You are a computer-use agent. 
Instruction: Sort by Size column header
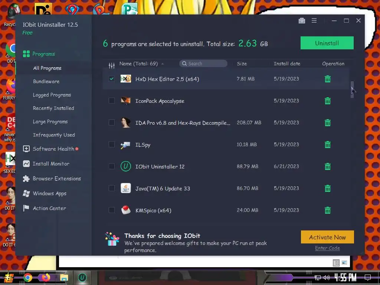[242, 64]
